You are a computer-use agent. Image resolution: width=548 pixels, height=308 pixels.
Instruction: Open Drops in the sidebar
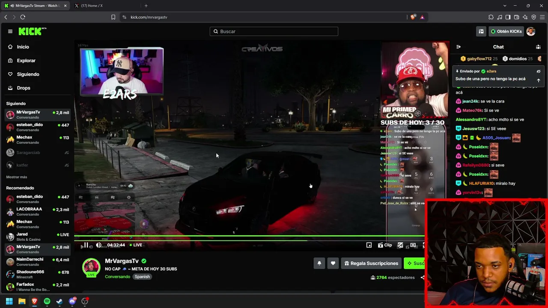point(19,88)
